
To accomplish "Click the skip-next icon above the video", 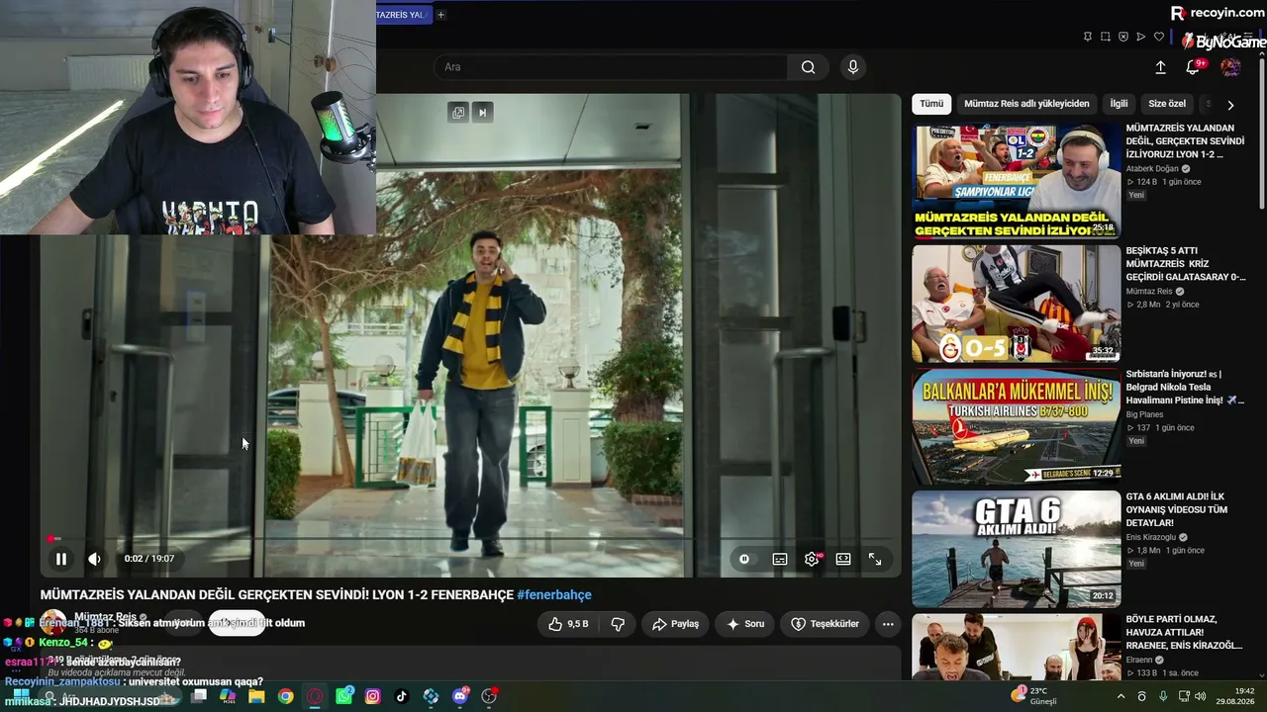I will (x=482, y=113).
